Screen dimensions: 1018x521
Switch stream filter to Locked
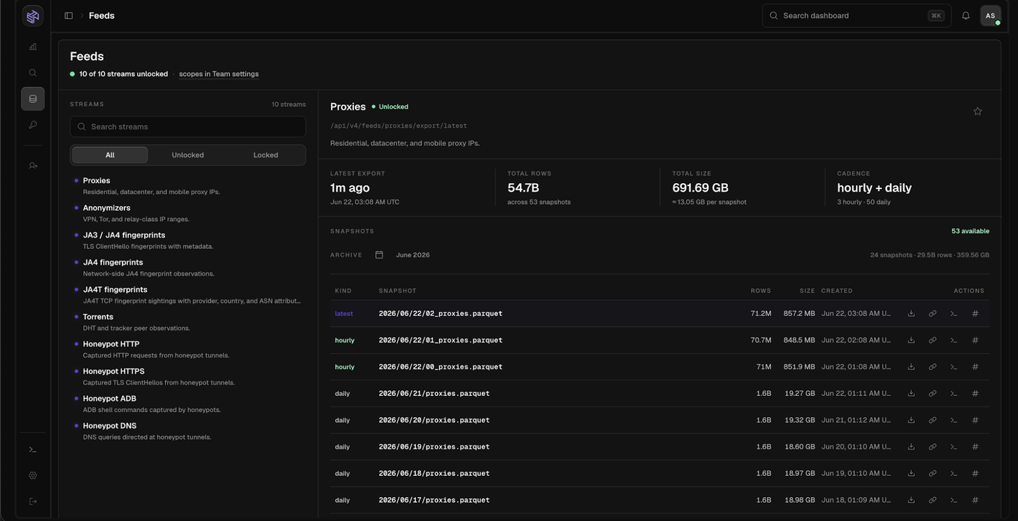265,155
